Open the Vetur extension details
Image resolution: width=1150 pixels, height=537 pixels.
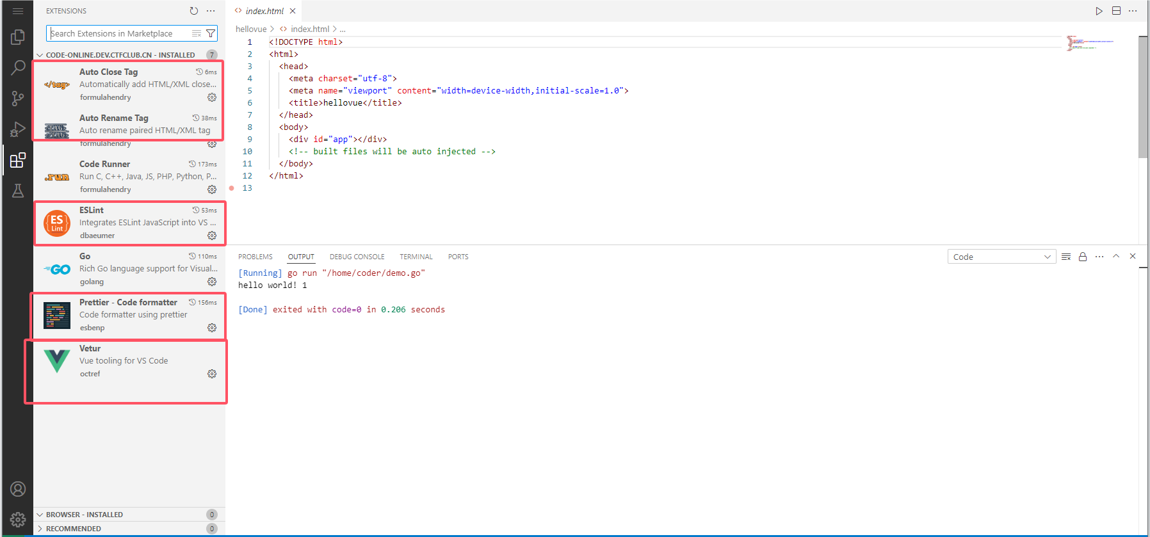coord(129,361)
